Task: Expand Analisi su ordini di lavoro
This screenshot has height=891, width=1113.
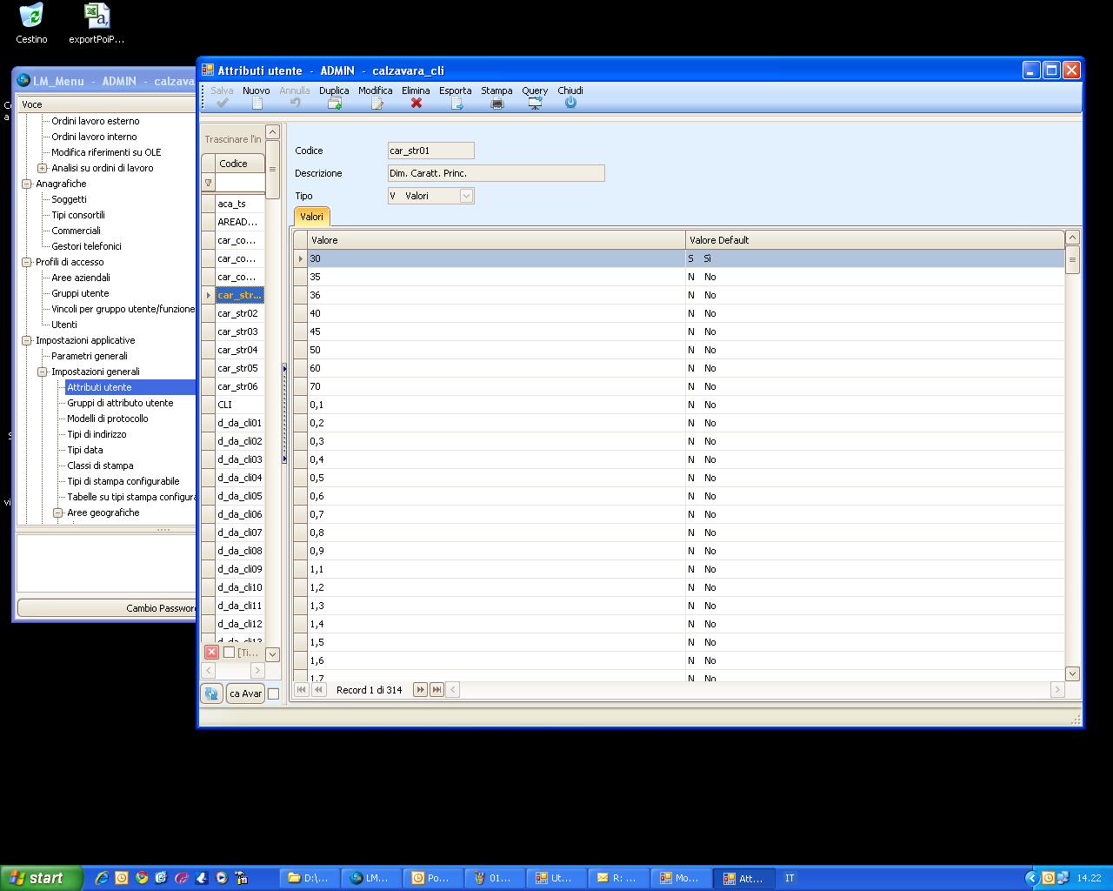Action: tap(42, 168)
